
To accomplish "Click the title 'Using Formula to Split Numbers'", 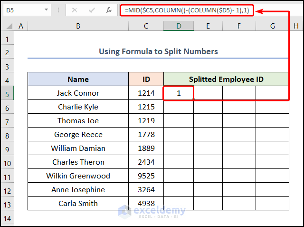I will tap(158, 51).
